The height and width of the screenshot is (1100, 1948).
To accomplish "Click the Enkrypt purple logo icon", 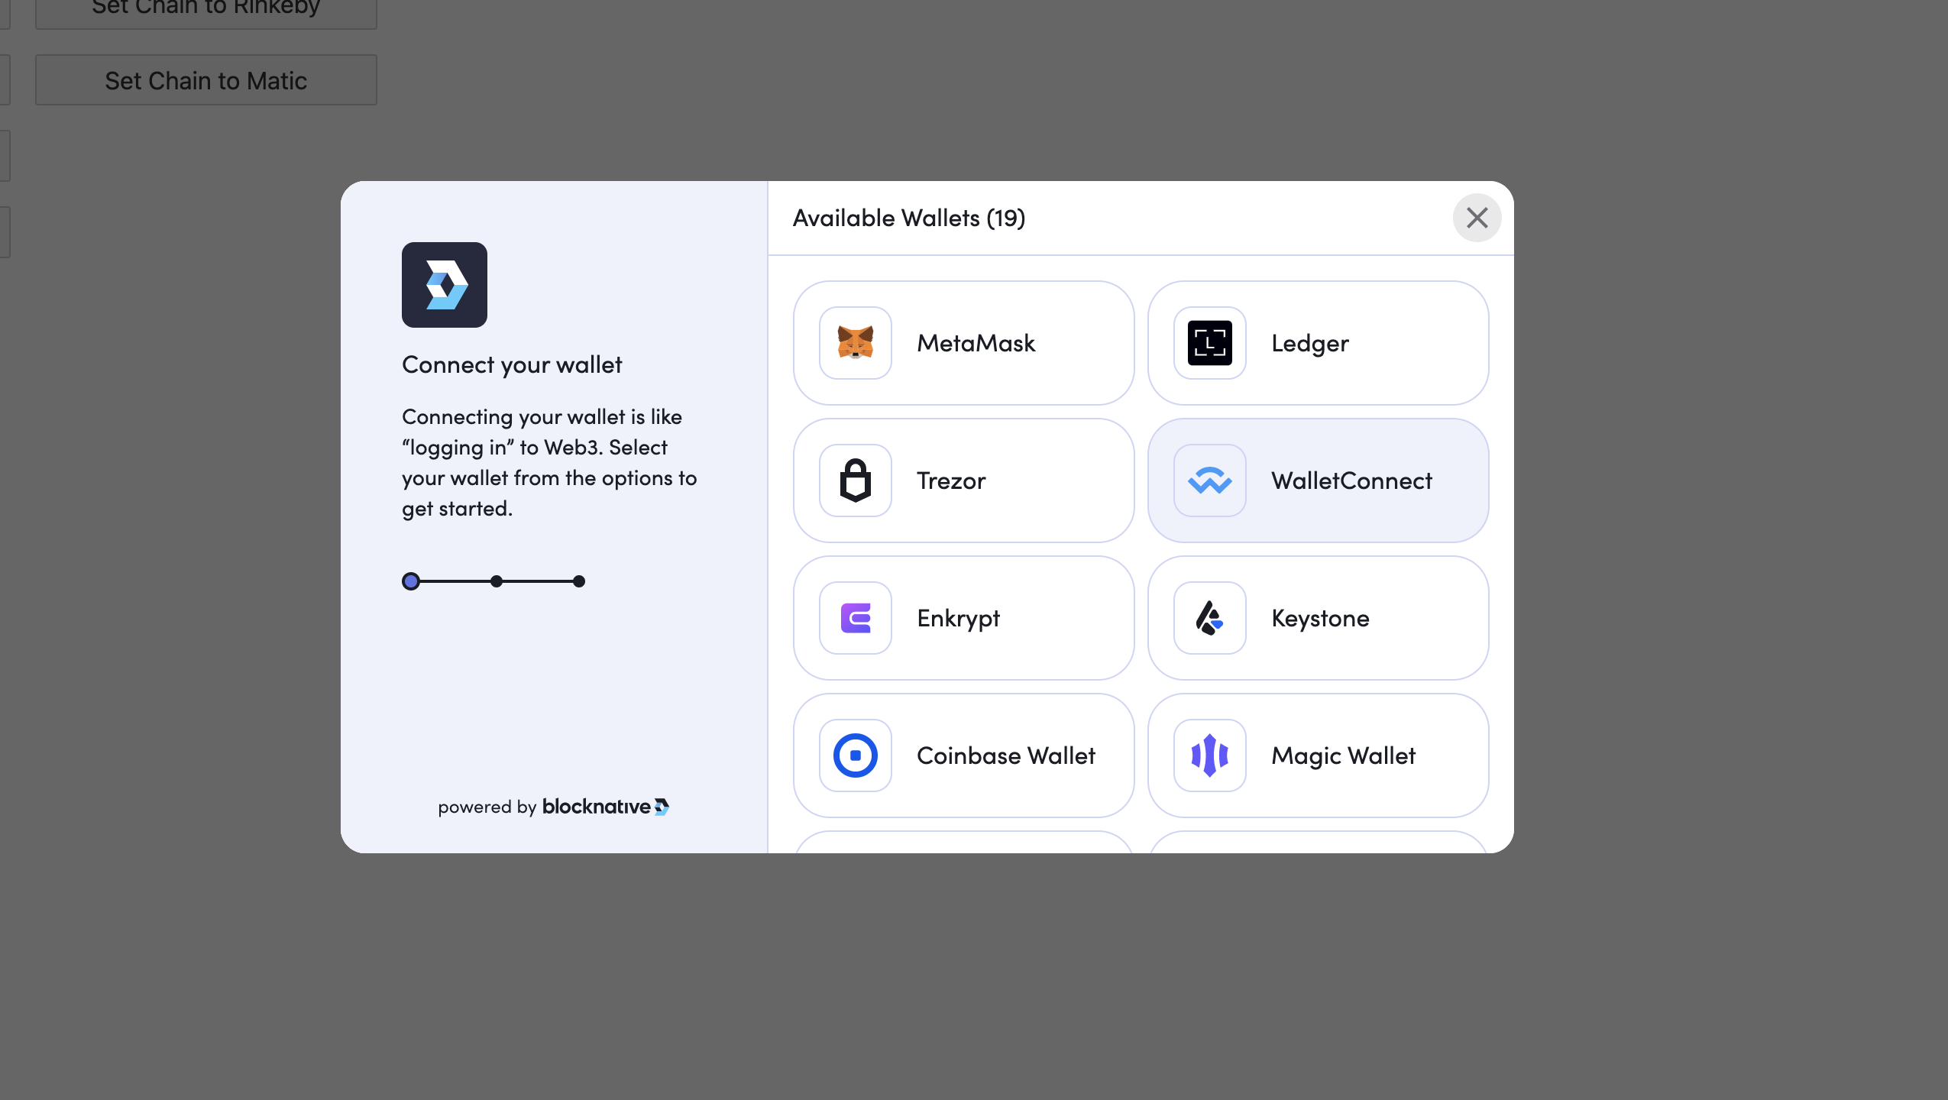I will (x=855, y=618).
